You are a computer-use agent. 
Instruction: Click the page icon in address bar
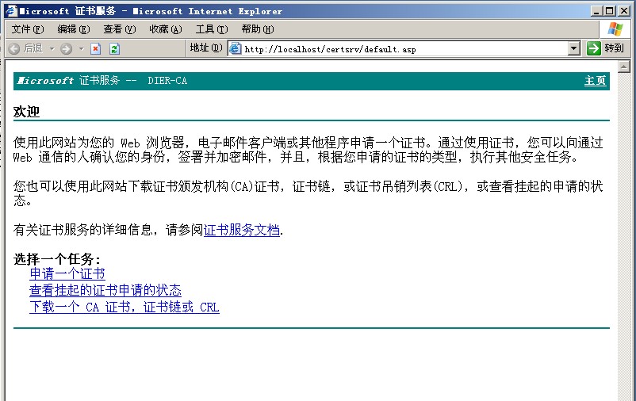[x=235, y=49]
